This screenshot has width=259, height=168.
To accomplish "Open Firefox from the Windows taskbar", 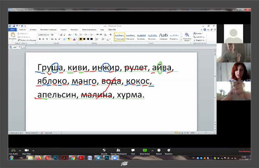I will (39, 158).
